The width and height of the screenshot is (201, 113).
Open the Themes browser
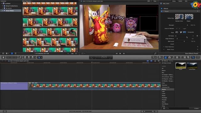click(x=188, y=57)
